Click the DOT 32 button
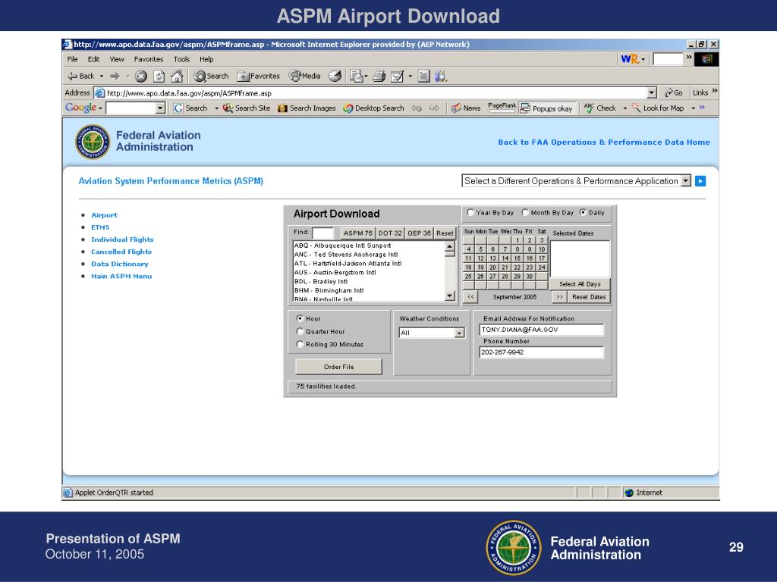 coord(390,233)
